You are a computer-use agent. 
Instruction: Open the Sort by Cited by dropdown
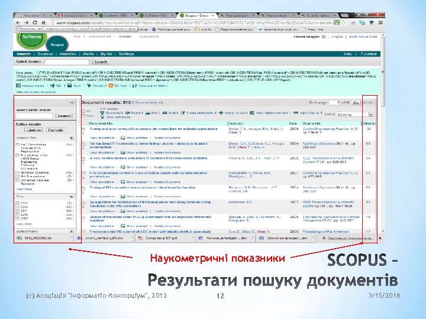(x=355, y=115)
